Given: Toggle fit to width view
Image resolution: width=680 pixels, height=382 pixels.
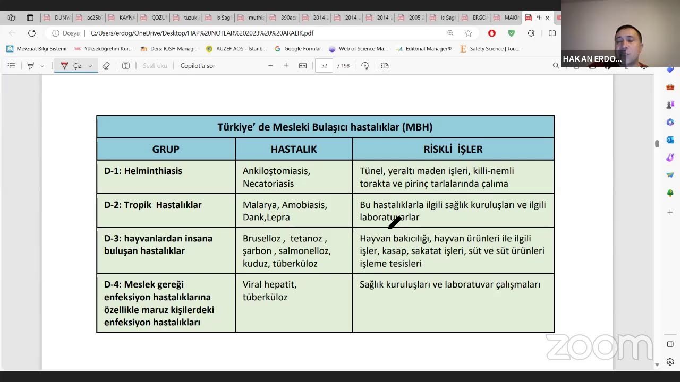Looking at the screenshot, I should pyautogui.click(x=303, y=66).
